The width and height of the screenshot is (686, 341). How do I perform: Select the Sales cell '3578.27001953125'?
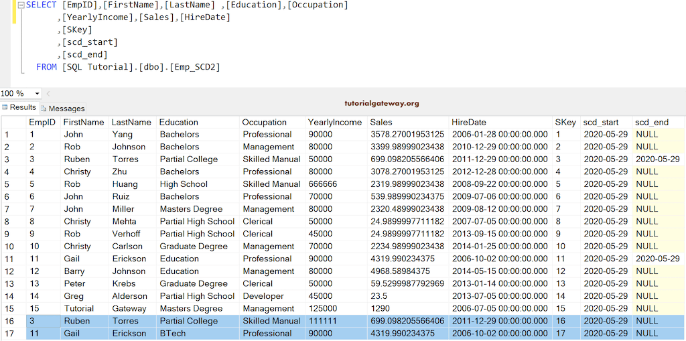coord(407,135)
